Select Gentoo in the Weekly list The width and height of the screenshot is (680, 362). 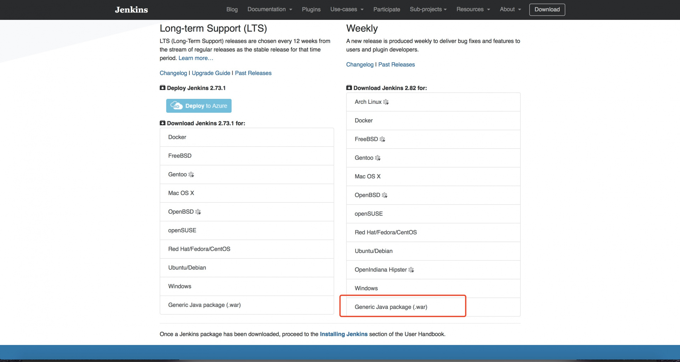click(x=433, y=158)
